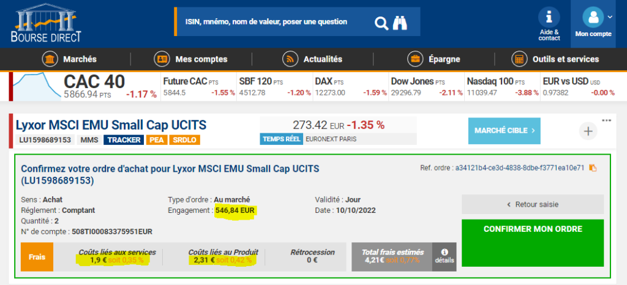Viewport: 627px width, 285px height.
Task: Click the LU1598689153 ISIN tag
Action: click(x=45, y=139)
